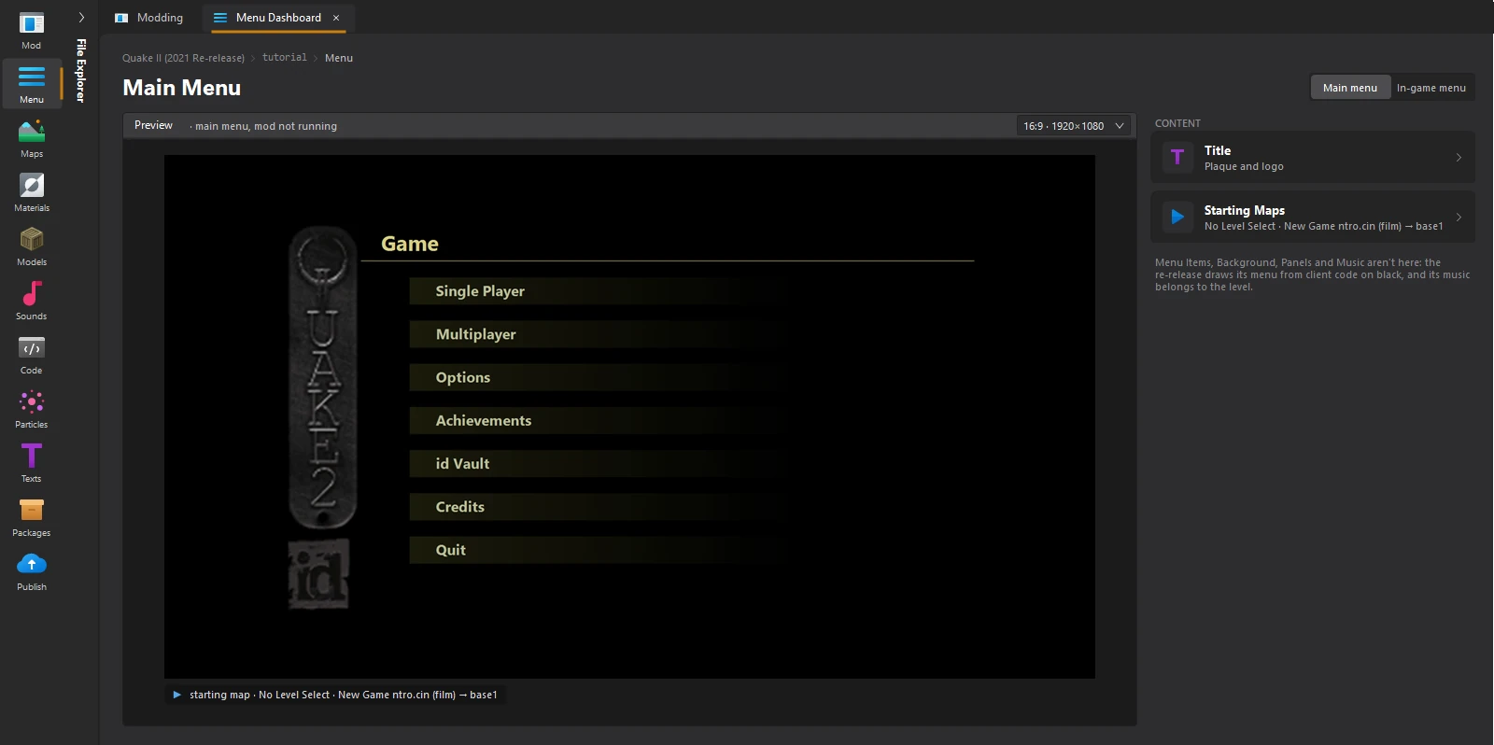Screen dimensions: 1494x745
Task: Click the id logo image
Action: (318, 573)
